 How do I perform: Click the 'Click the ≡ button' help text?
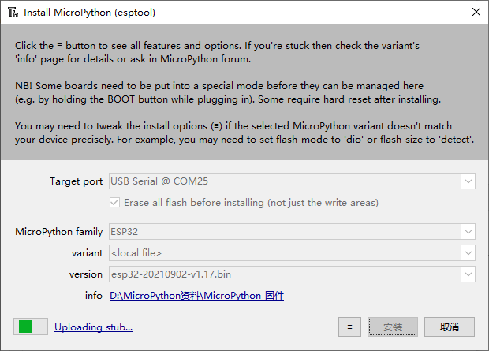pos(217,52)
